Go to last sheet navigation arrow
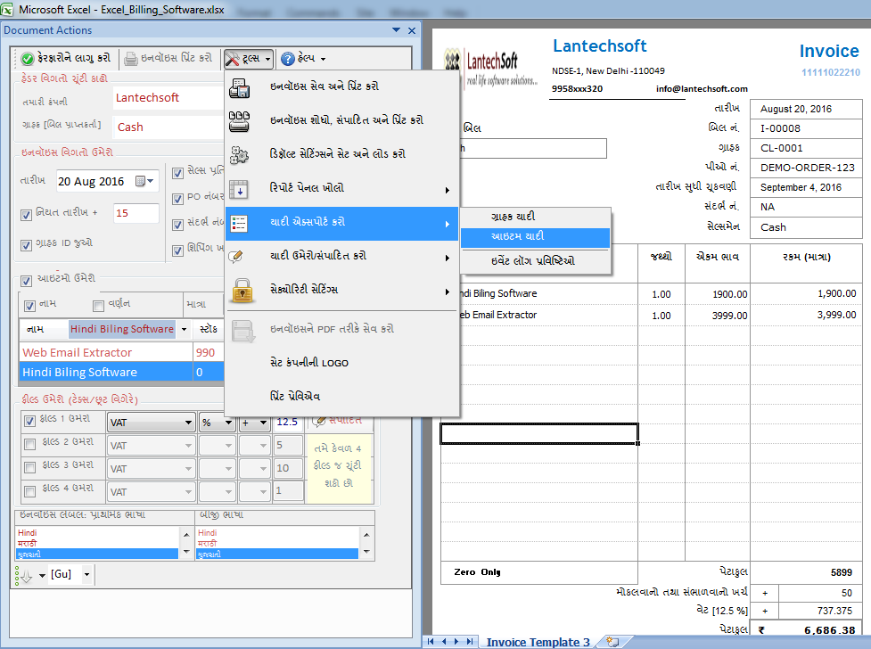 [x=470, y=641]
